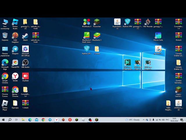Open the Windows Start menu
The height and width of the screenshot is (140, 186).
click(3, 120)
